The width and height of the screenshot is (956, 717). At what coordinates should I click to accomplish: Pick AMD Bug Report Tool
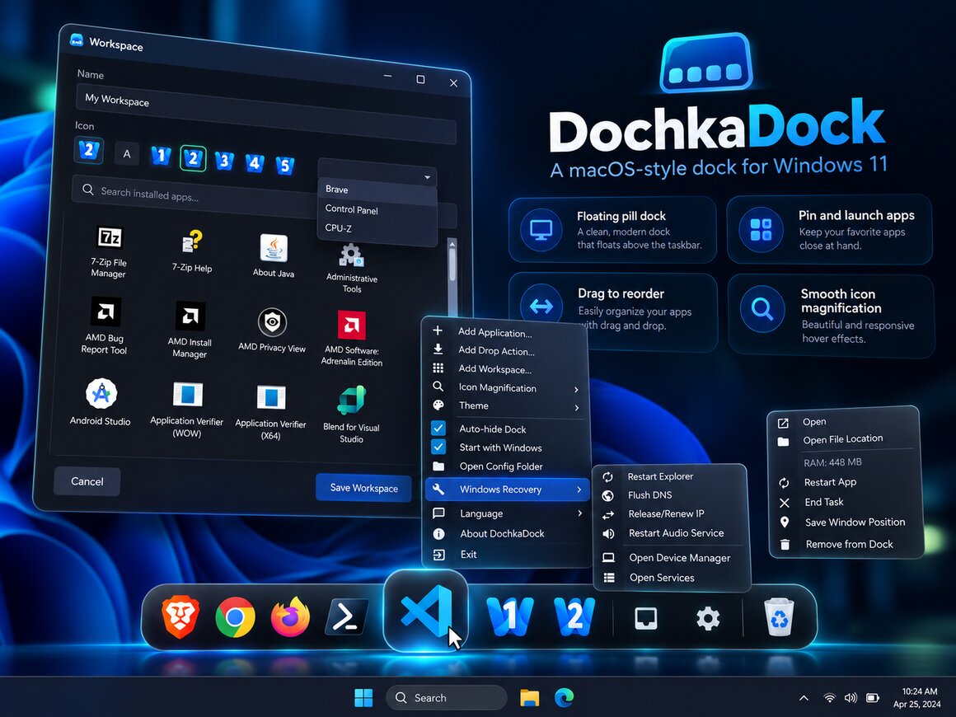pos(105,326)
